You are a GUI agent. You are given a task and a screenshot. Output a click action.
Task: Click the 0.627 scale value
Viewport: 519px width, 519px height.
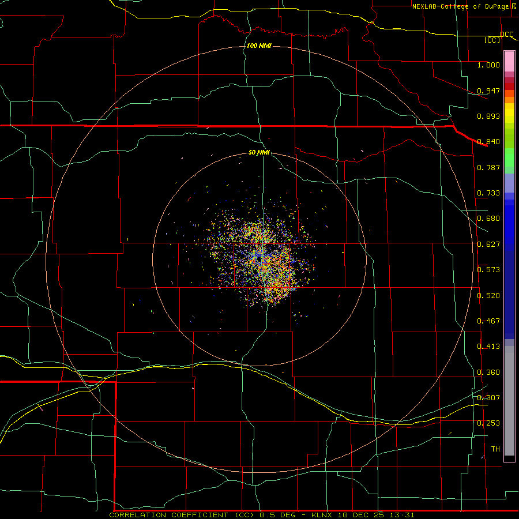(x=488, y=245)
